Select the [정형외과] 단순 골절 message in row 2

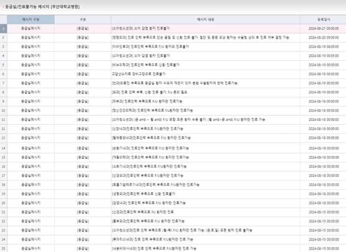(200, 37)
